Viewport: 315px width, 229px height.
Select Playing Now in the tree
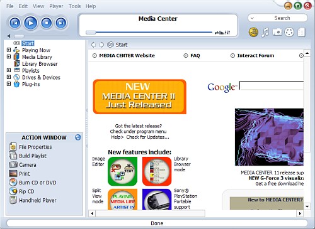36,50
